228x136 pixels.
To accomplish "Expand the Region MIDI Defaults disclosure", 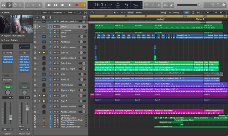I will tap(2, 36).
